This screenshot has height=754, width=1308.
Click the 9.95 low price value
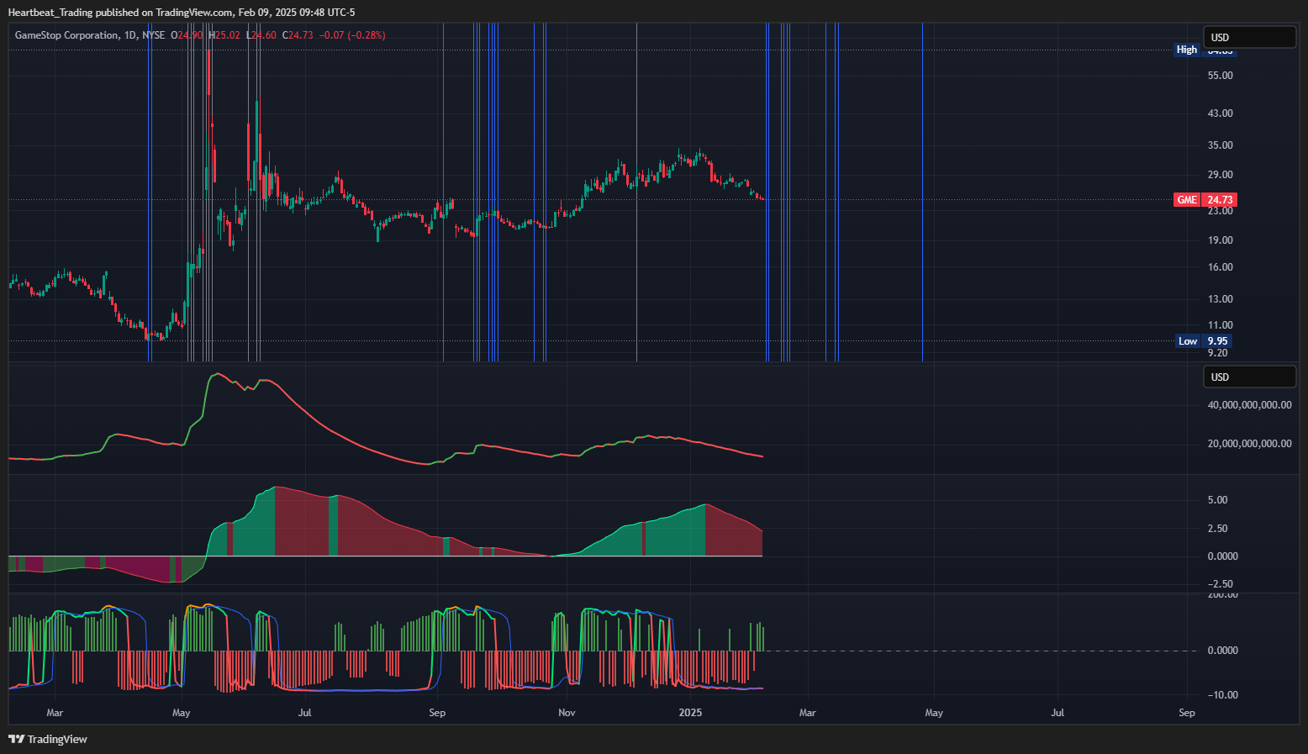pos(1218,340)
